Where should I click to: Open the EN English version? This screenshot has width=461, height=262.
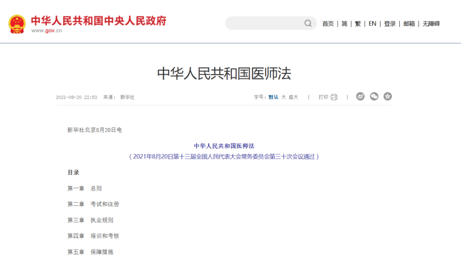372,24
